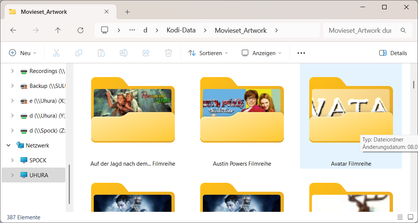The image size is (418, 223).
Task: Select e (\\Uhura) (X:) in sidebar
Action: (x=47, y=101)
